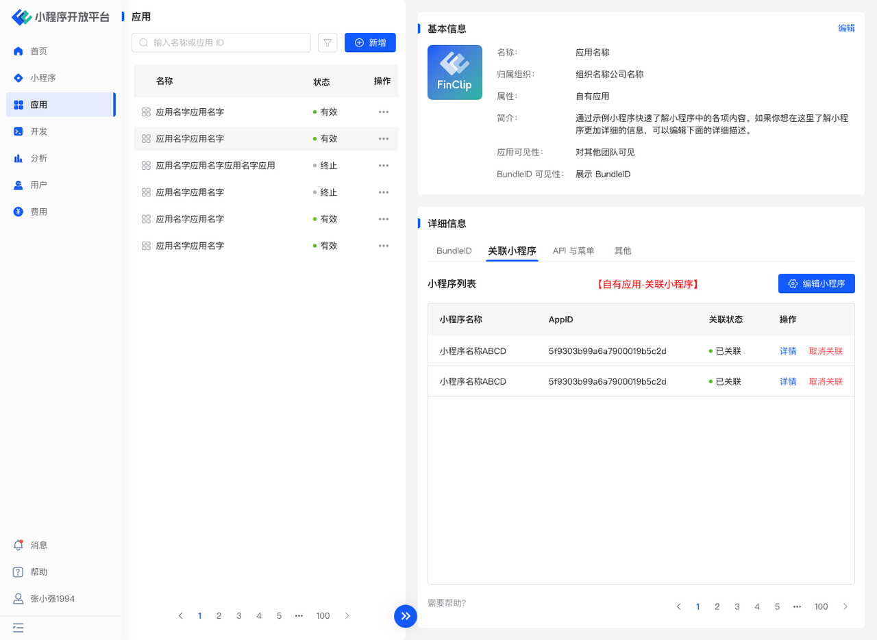
Task: Go to next page in the app list pagination
Action: point(347,616)
